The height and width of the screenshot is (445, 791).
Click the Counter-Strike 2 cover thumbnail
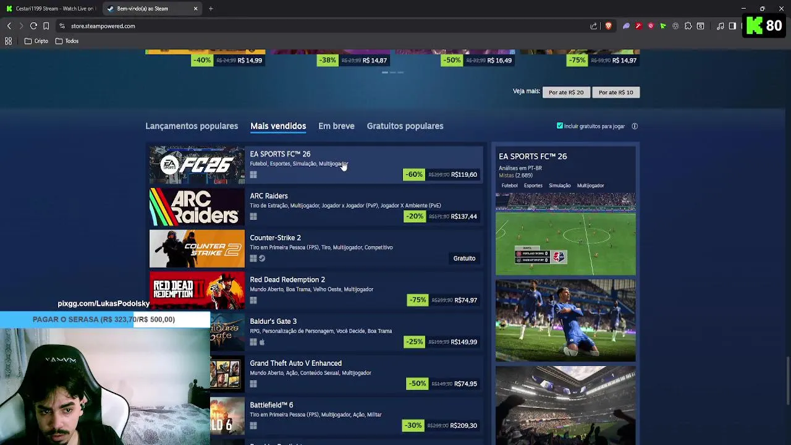[197, 248]
